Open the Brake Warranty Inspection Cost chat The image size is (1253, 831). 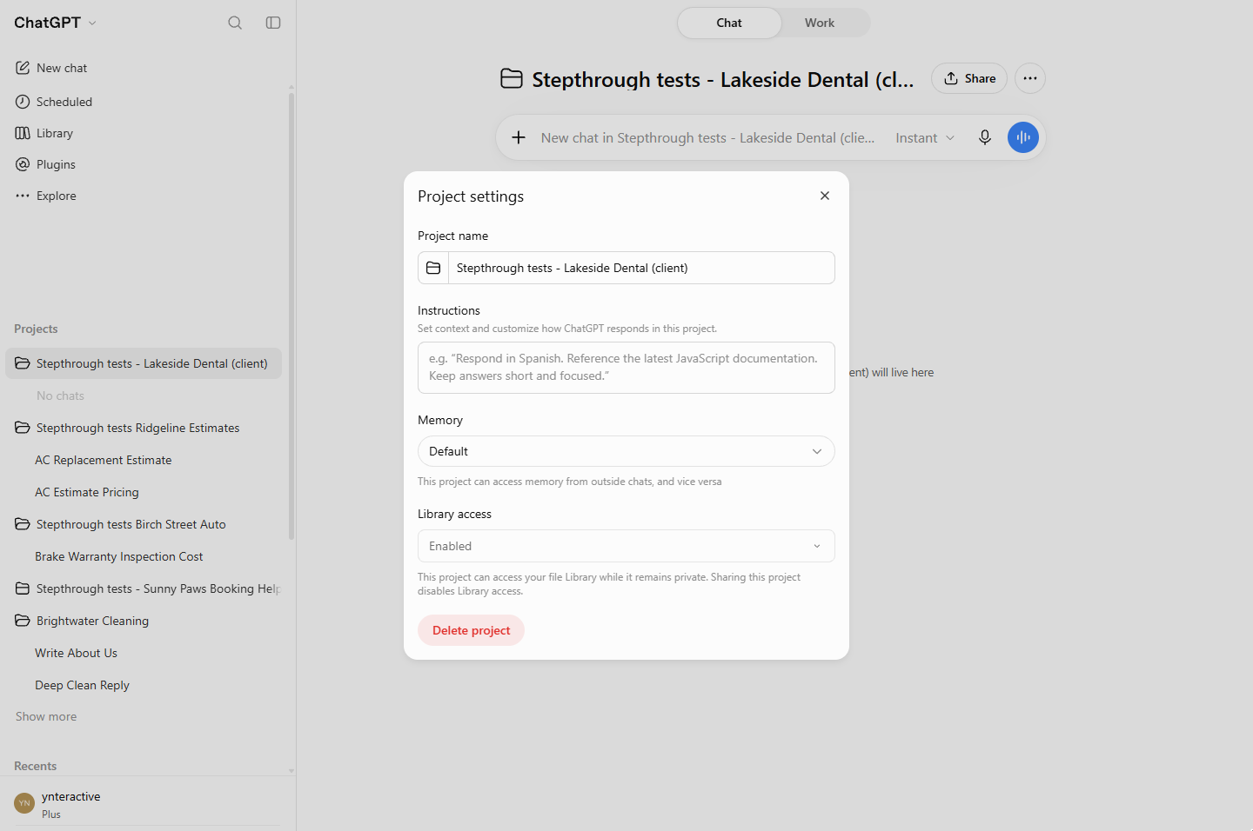[x=119, y=556]
